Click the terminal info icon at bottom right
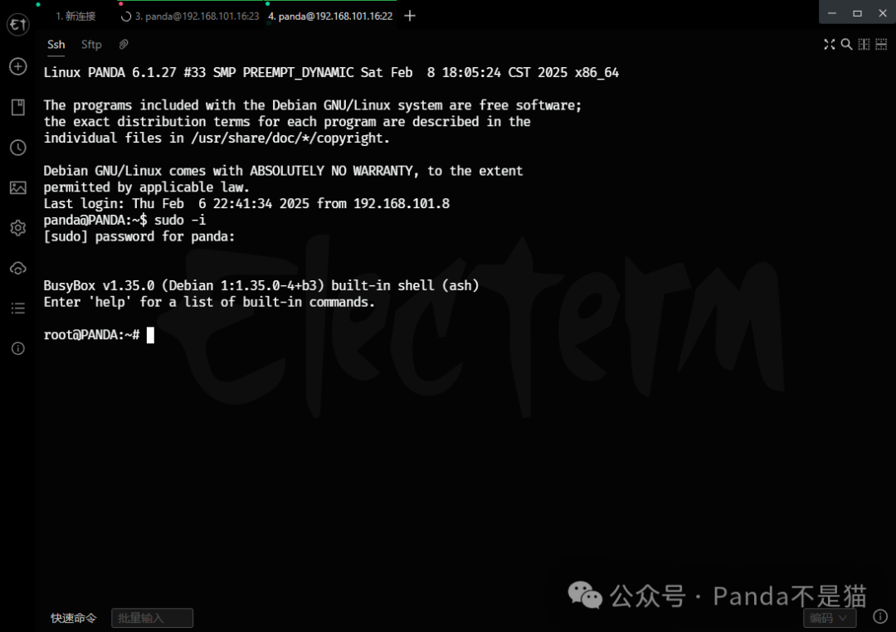 tap(880, 617)
